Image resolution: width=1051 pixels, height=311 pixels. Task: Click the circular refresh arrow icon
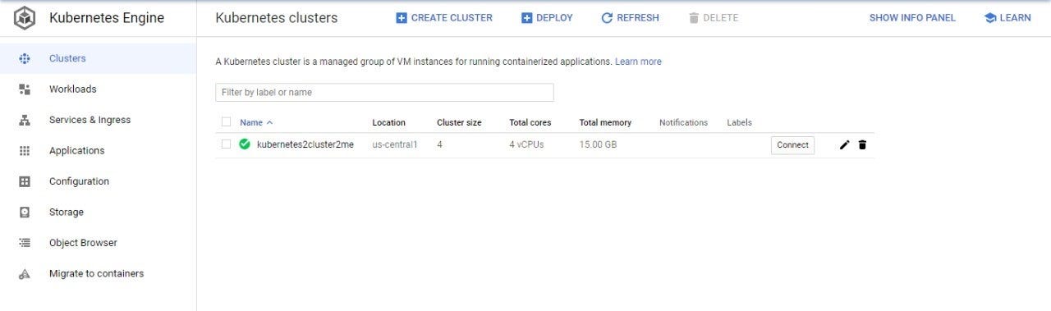[x=607, y=18]
